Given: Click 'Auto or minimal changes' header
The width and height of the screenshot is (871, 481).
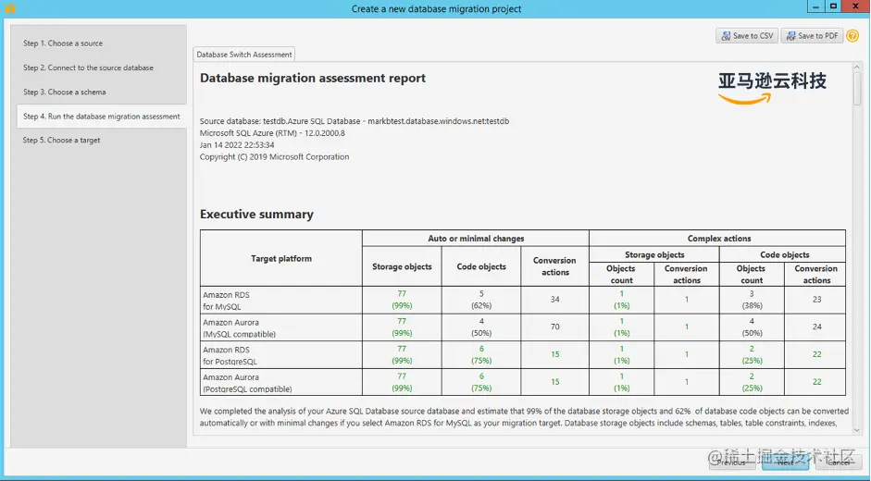Looking at the screenshot, I should point(476,239).
